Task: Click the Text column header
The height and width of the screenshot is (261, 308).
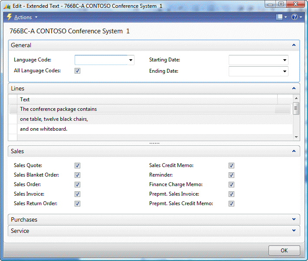Action: [x=147, y=100]
